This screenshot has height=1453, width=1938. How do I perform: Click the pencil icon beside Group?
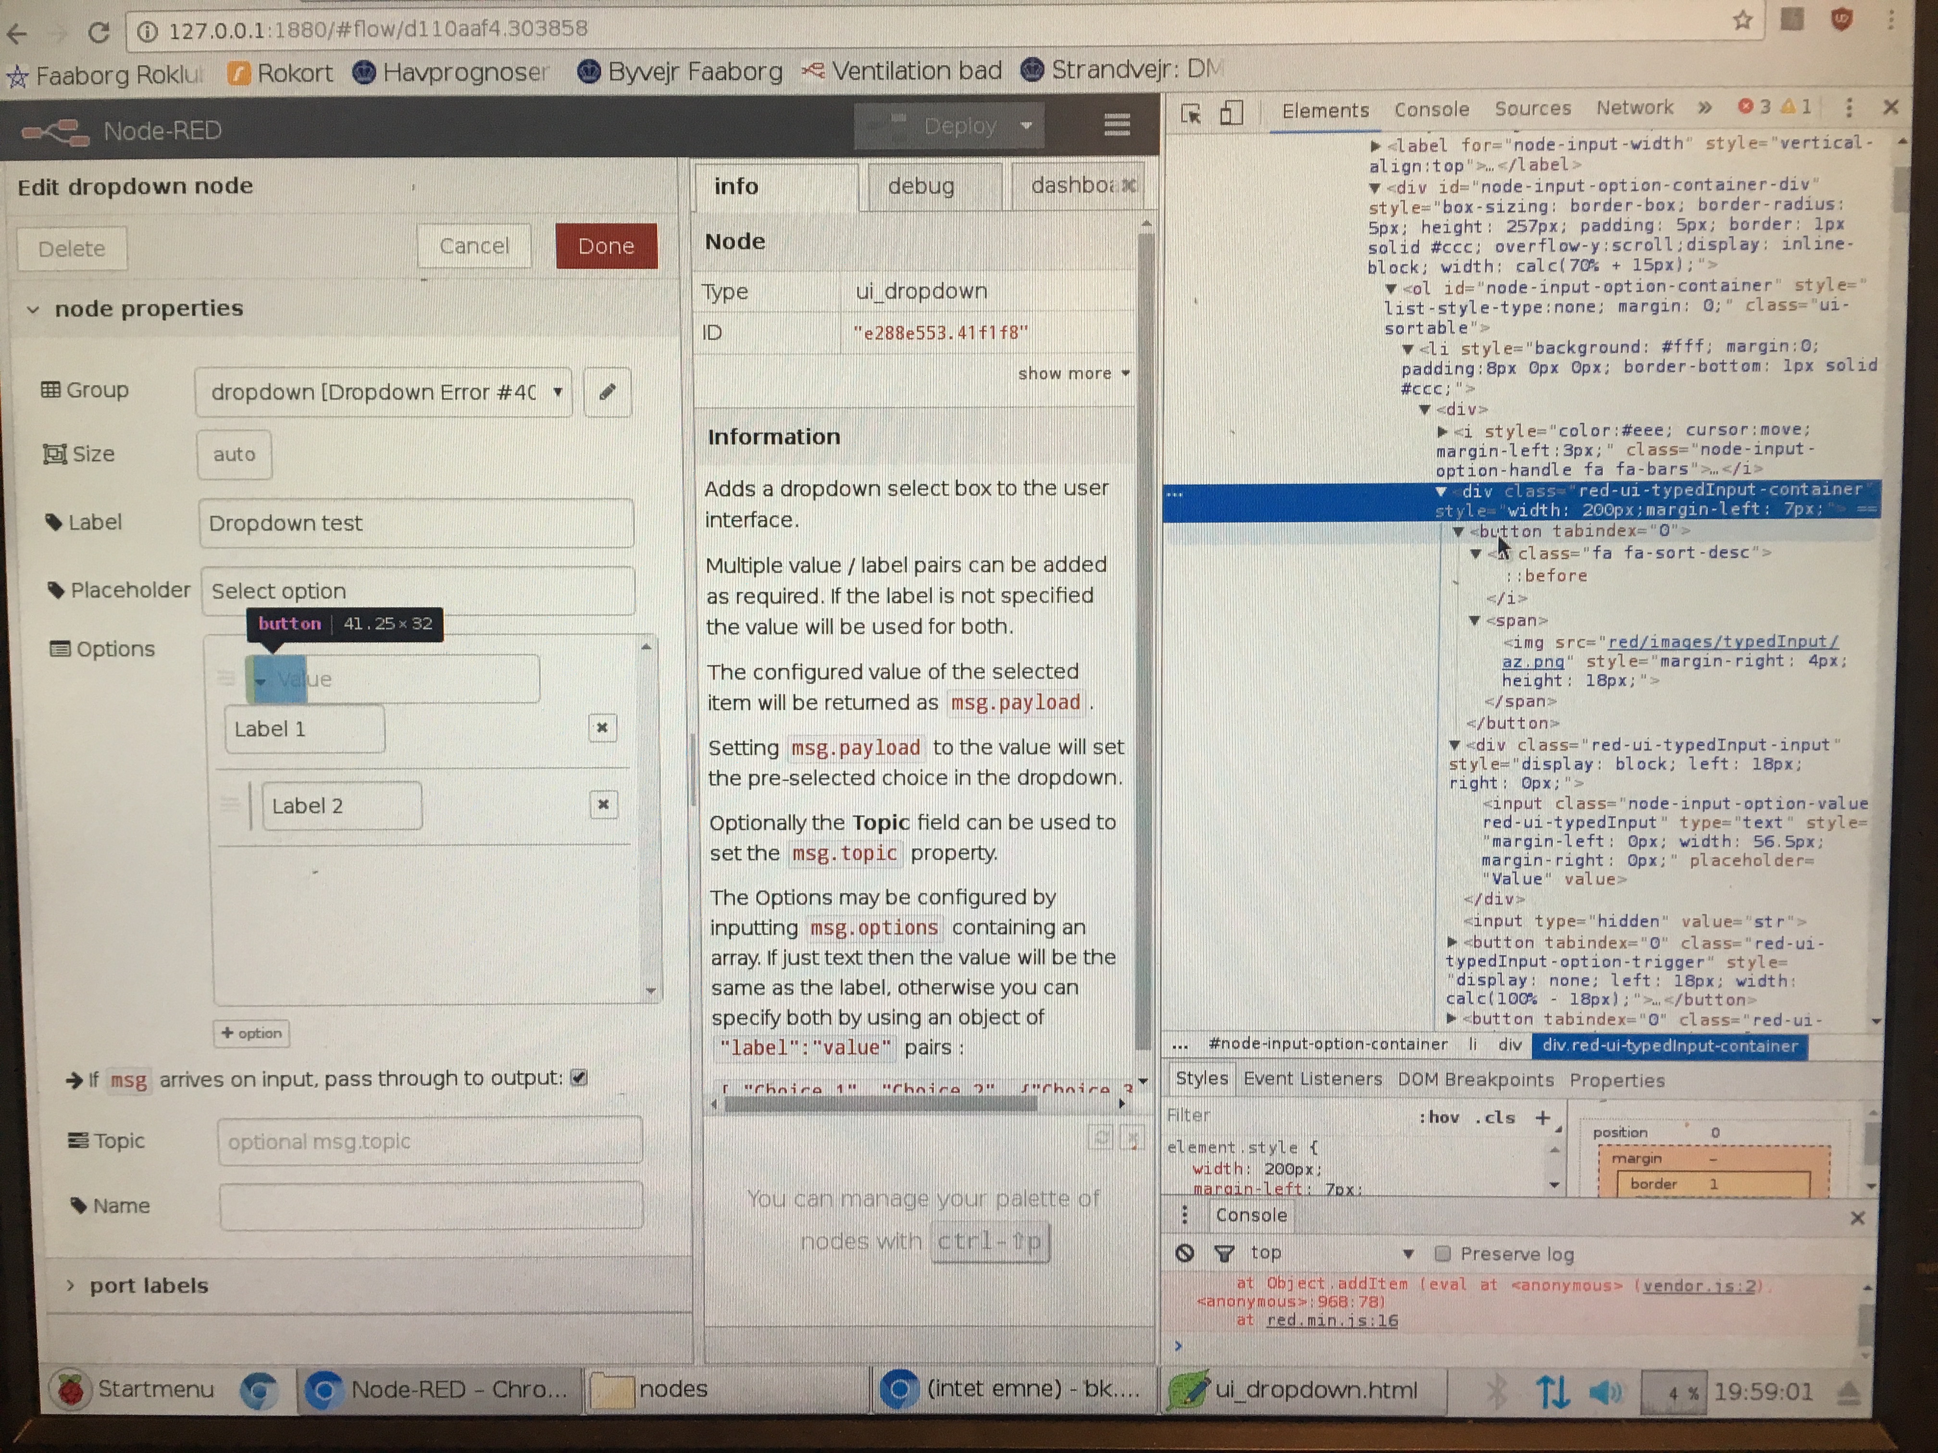click(x=607, y=393)
